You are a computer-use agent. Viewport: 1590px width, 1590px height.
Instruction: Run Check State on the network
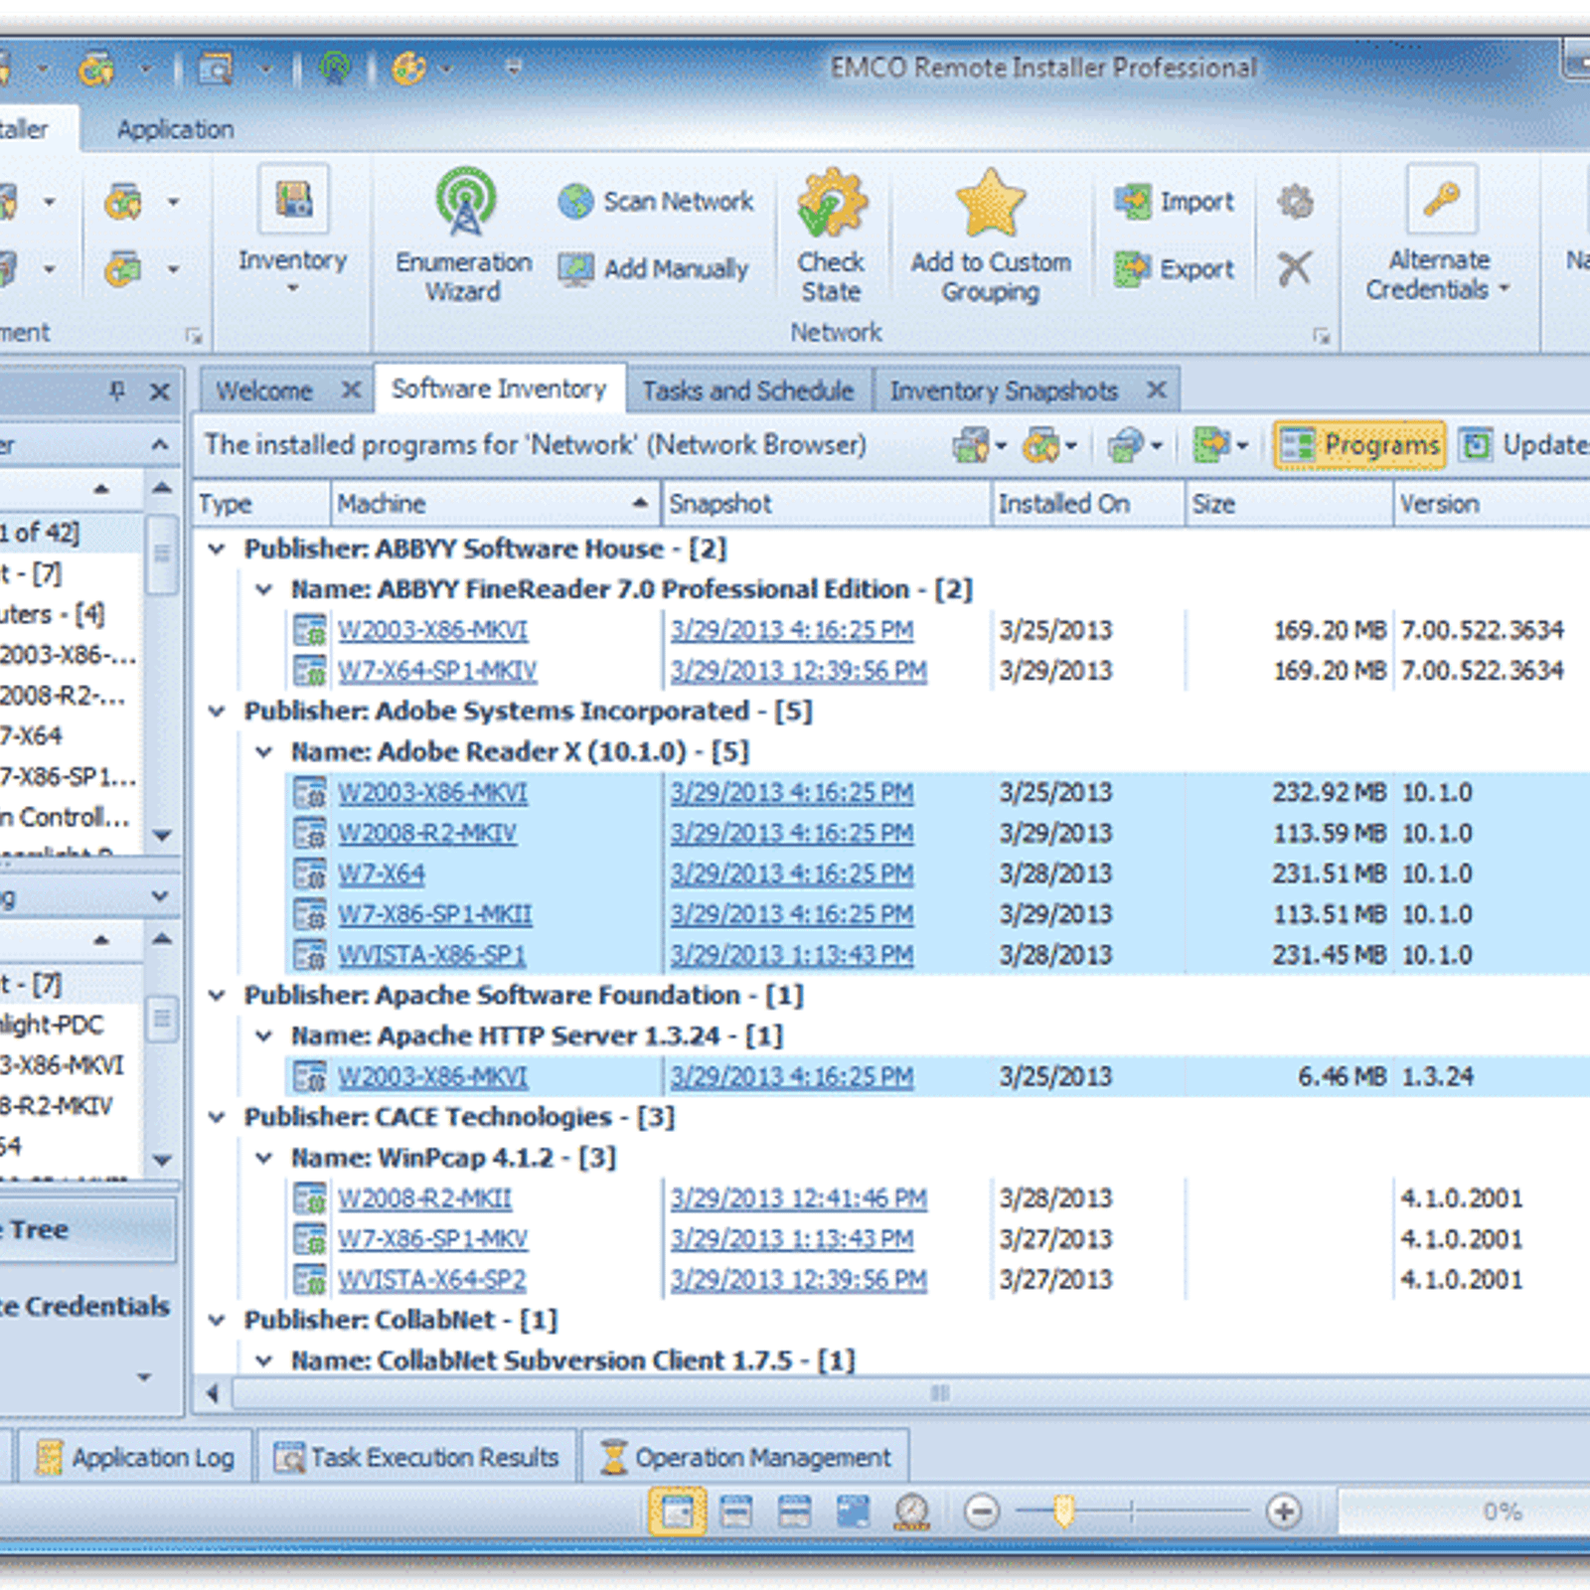(831, 235)
